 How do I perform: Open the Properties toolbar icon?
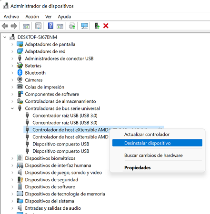coord(38,26)
